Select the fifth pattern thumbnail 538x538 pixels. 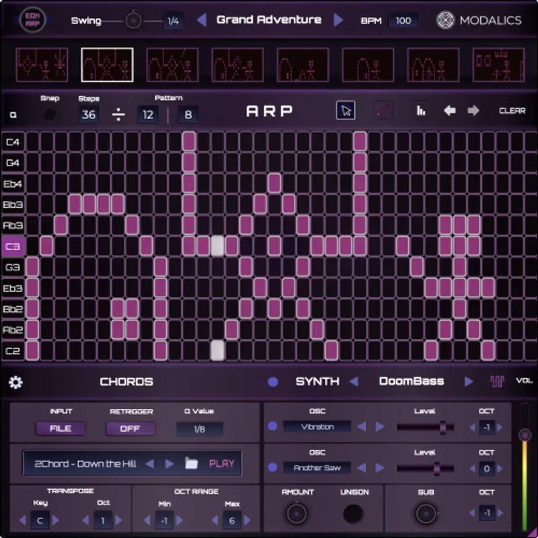pos(303,65)
